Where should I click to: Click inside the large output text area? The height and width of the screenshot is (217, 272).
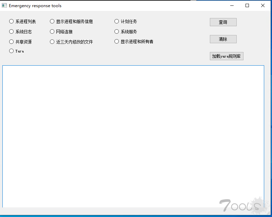[x=133, y=136]
